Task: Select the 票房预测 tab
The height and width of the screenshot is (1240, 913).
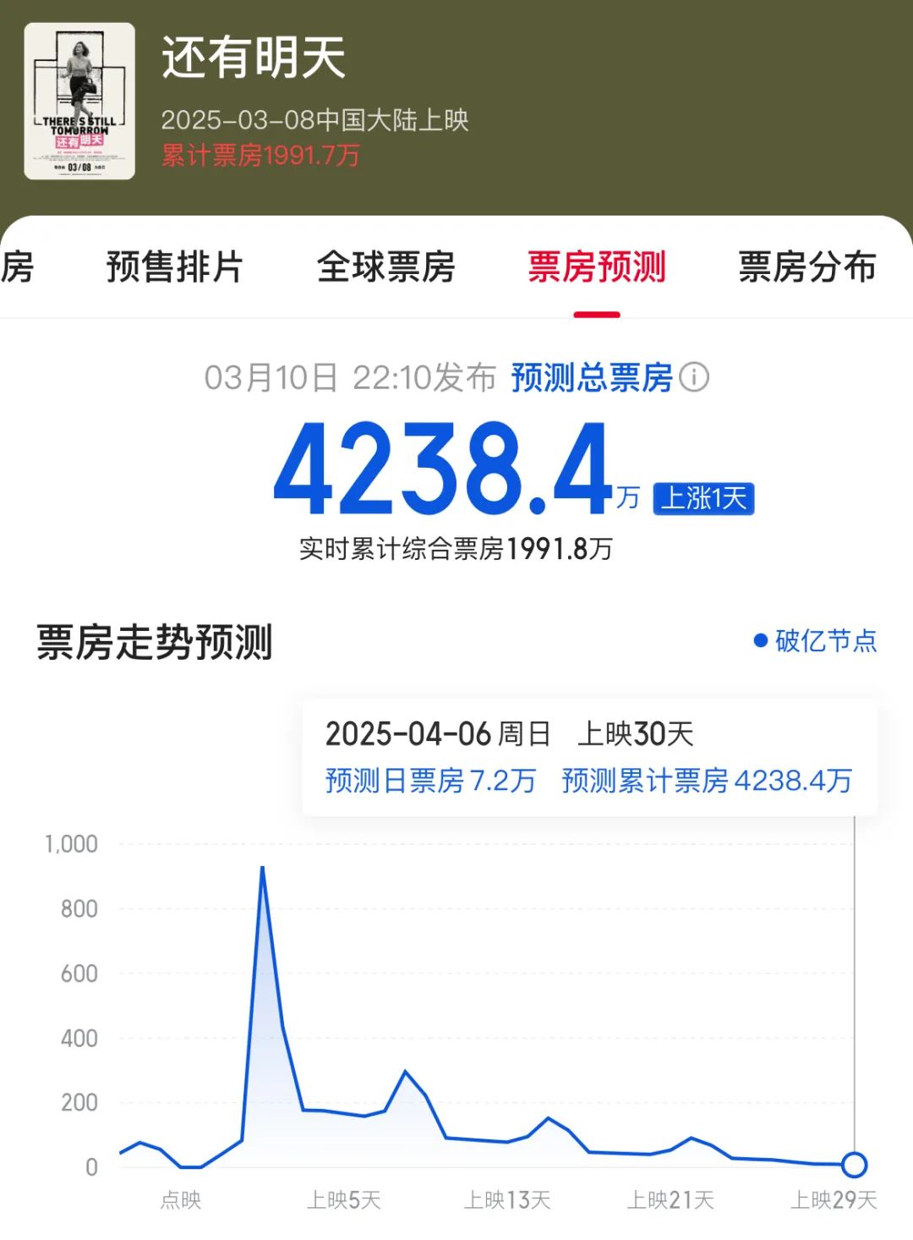Action: click(x=597, y=267)
